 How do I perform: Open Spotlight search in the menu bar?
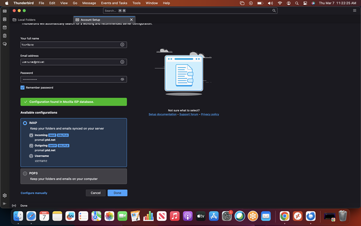click(x=297, y=3)
